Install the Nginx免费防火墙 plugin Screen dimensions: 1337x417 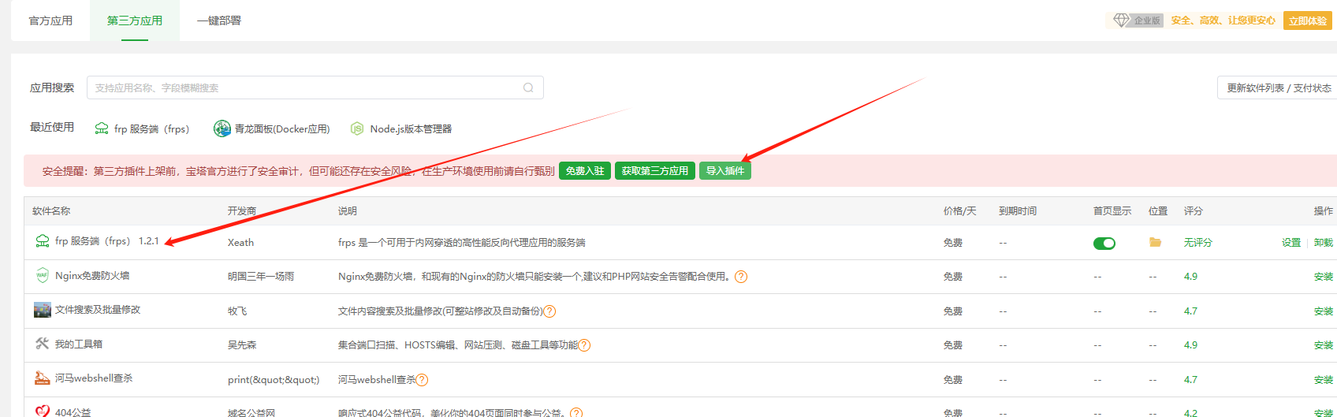click(1323, 277)
